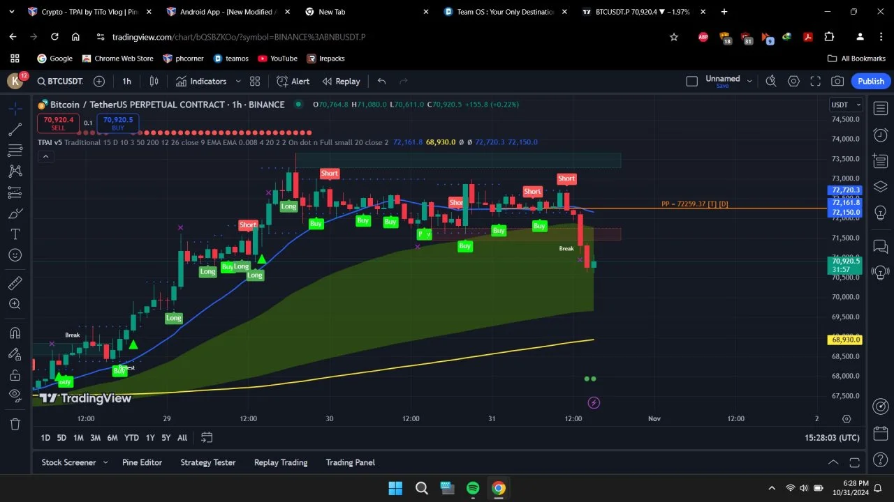Expand the Stock Screener dropdown arrow
This screenshot has width=894, height=502.
point(105,462)
